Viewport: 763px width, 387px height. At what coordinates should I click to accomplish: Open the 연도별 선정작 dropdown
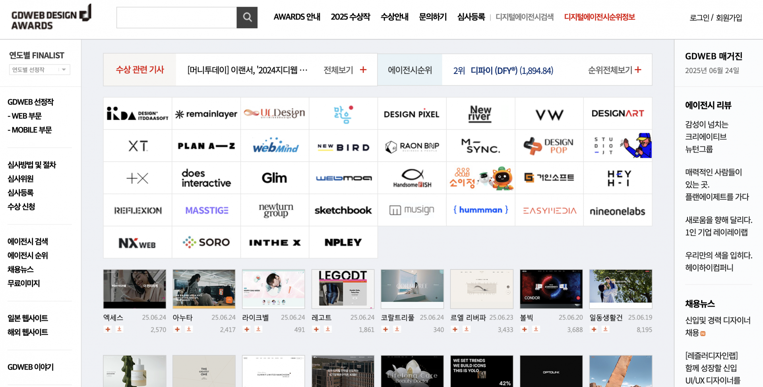[x=40, y=70]
